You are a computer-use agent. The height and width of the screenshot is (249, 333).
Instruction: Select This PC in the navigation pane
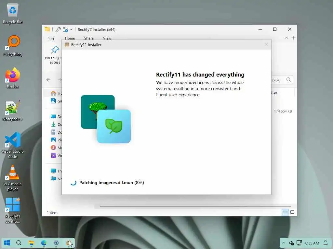click(x=56, y=171)
